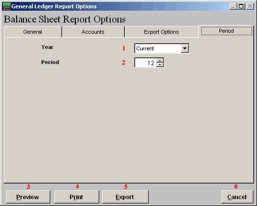Viewport: 257px width, 206px height.
Task: Expand the Year dropdown arrow
Action: pos(185,48)
